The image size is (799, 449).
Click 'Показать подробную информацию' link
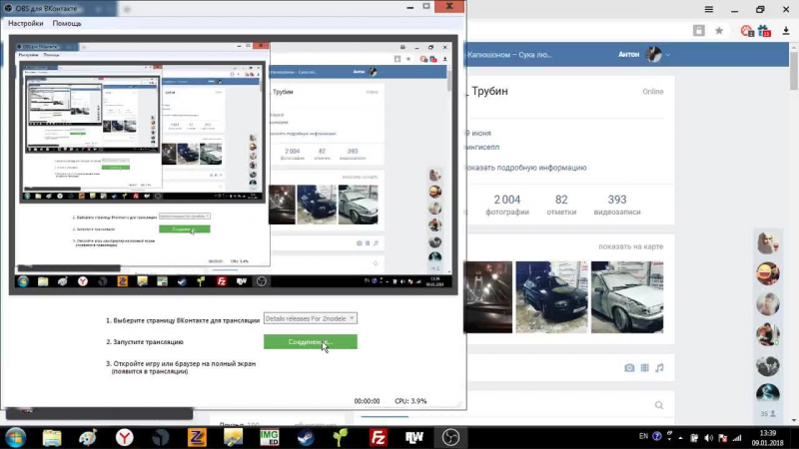[525, 168]
